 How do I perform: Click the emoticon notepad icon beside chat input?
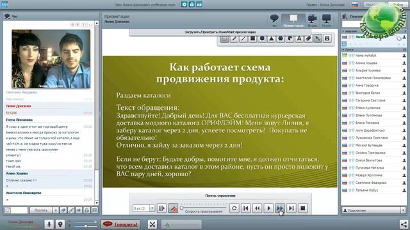pos(8,210)
